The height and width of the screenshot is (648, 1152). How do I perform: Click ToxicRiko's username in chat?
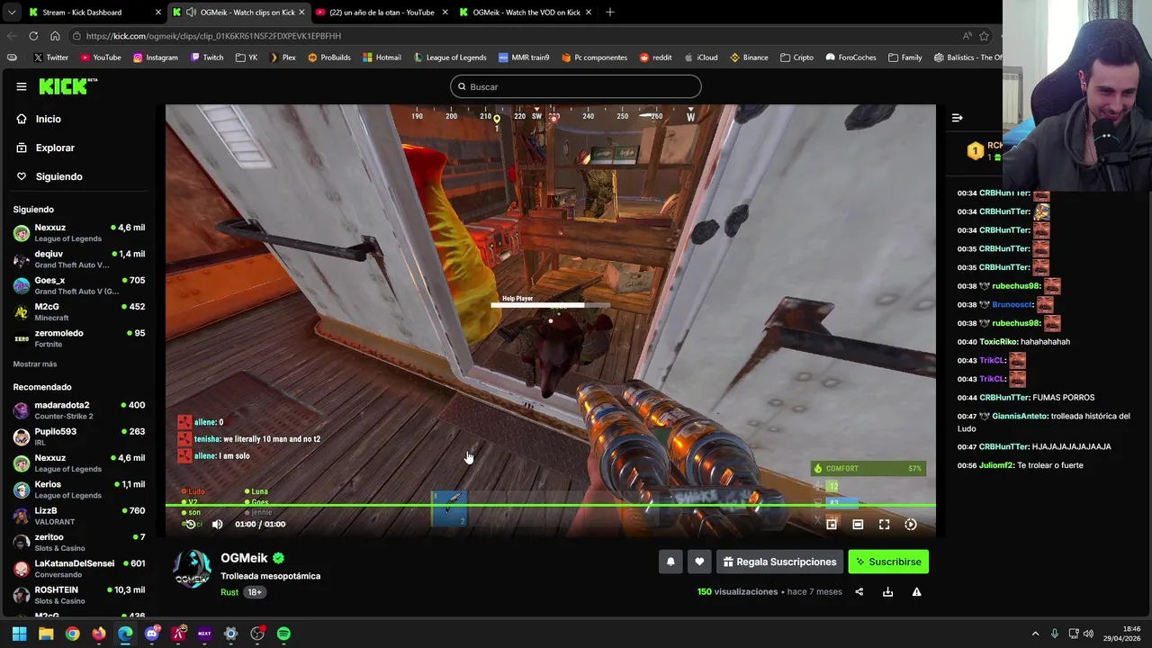[998, 342]
